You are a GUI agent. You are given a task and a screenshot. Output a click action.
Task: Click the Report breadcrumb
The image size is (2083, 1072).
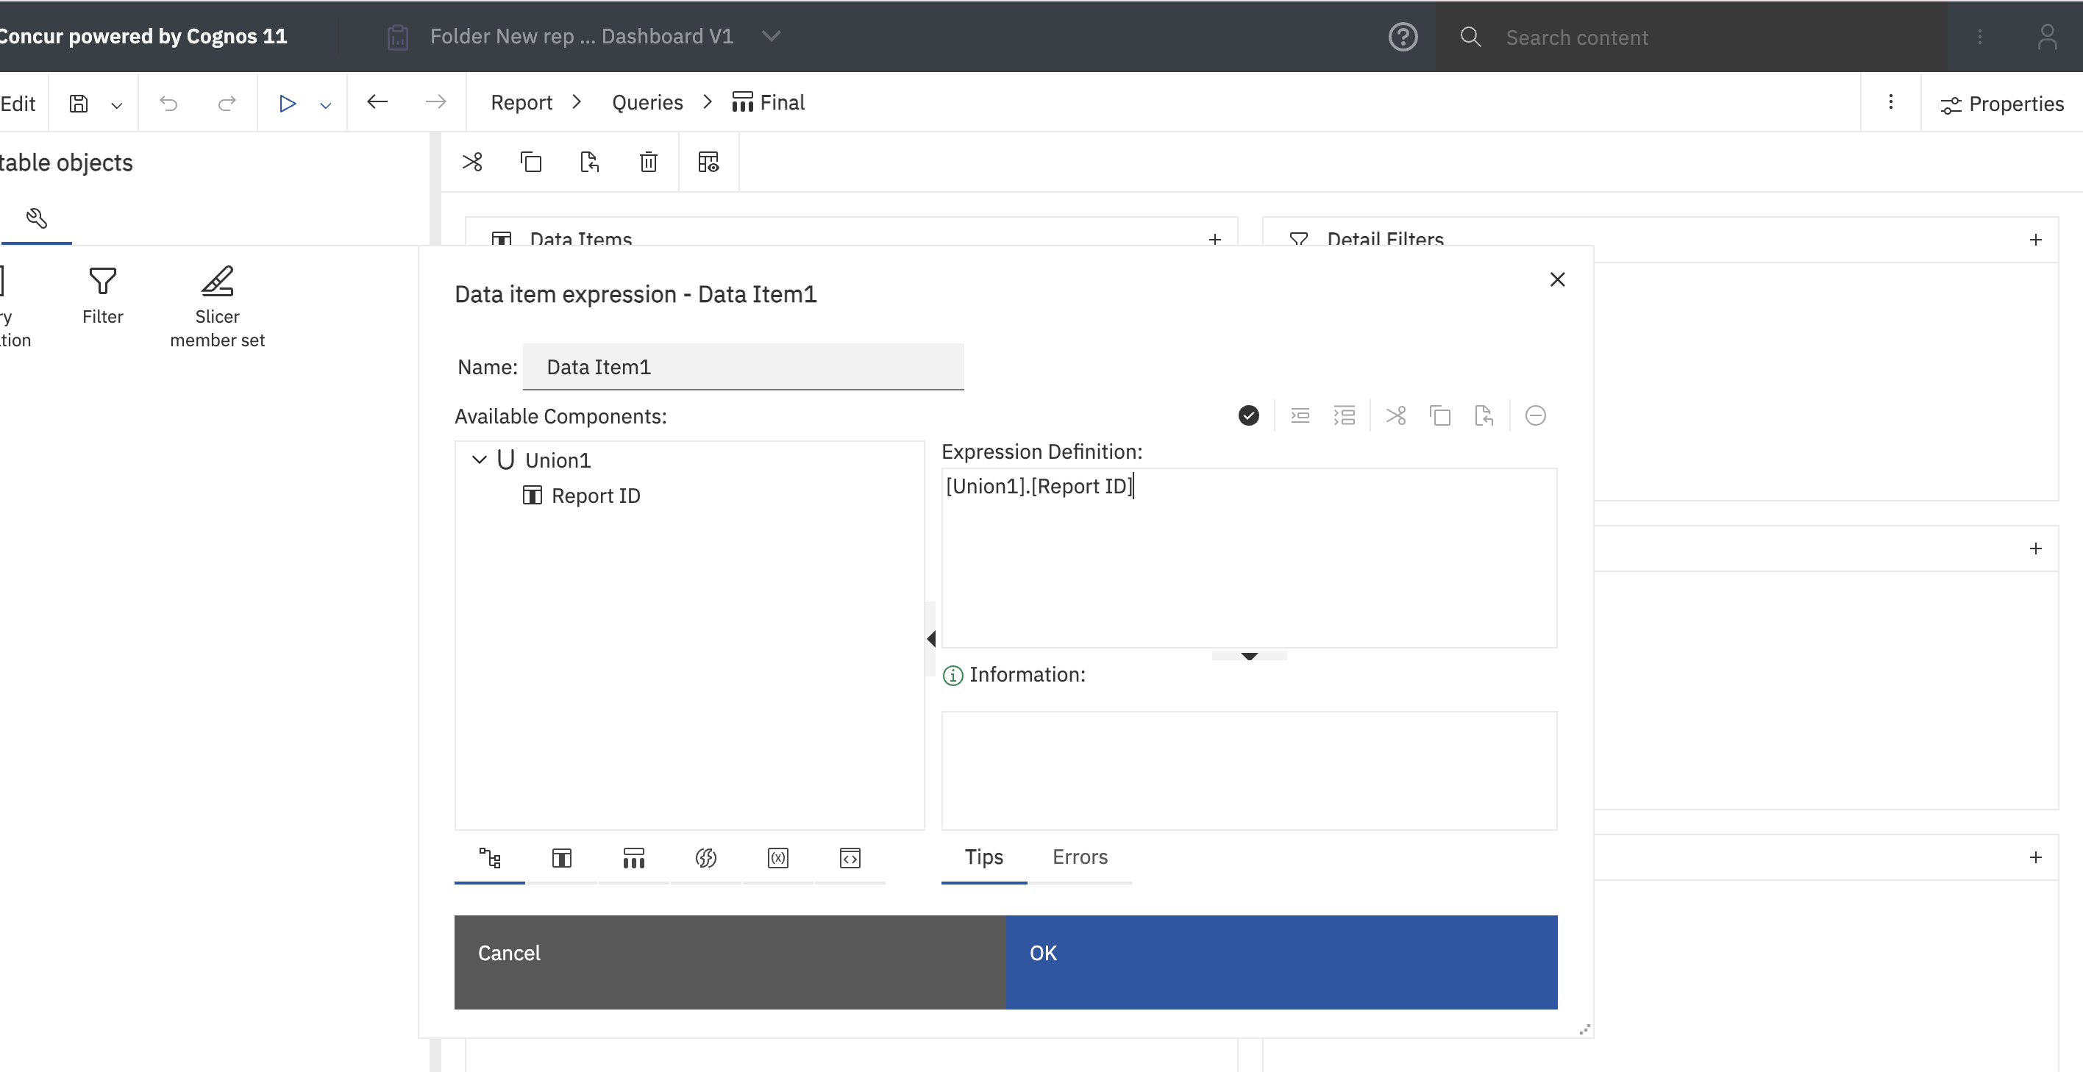(x=521, y=103)
